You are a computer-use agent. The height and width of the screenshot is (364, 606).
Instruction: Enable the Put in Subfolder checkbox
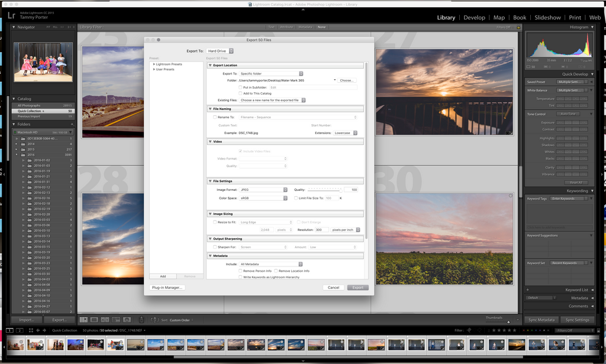(x=240, y=87)
